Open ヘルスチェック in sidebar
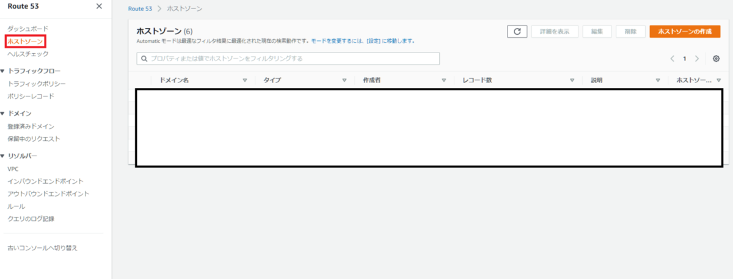 (28, 54)
